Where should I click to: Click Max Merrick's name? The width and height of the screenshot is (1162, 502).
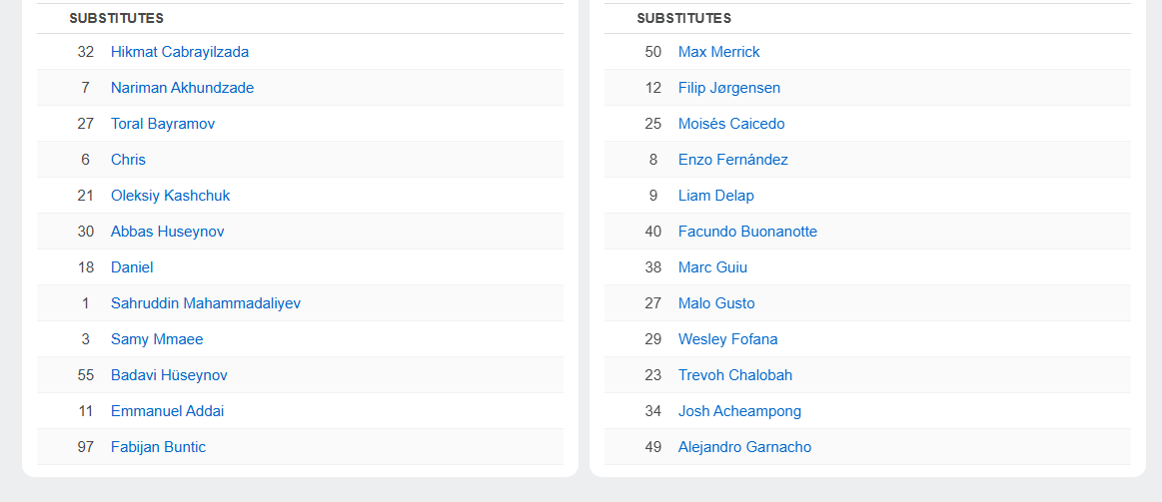pyautogui.click(x=718, y=52)
